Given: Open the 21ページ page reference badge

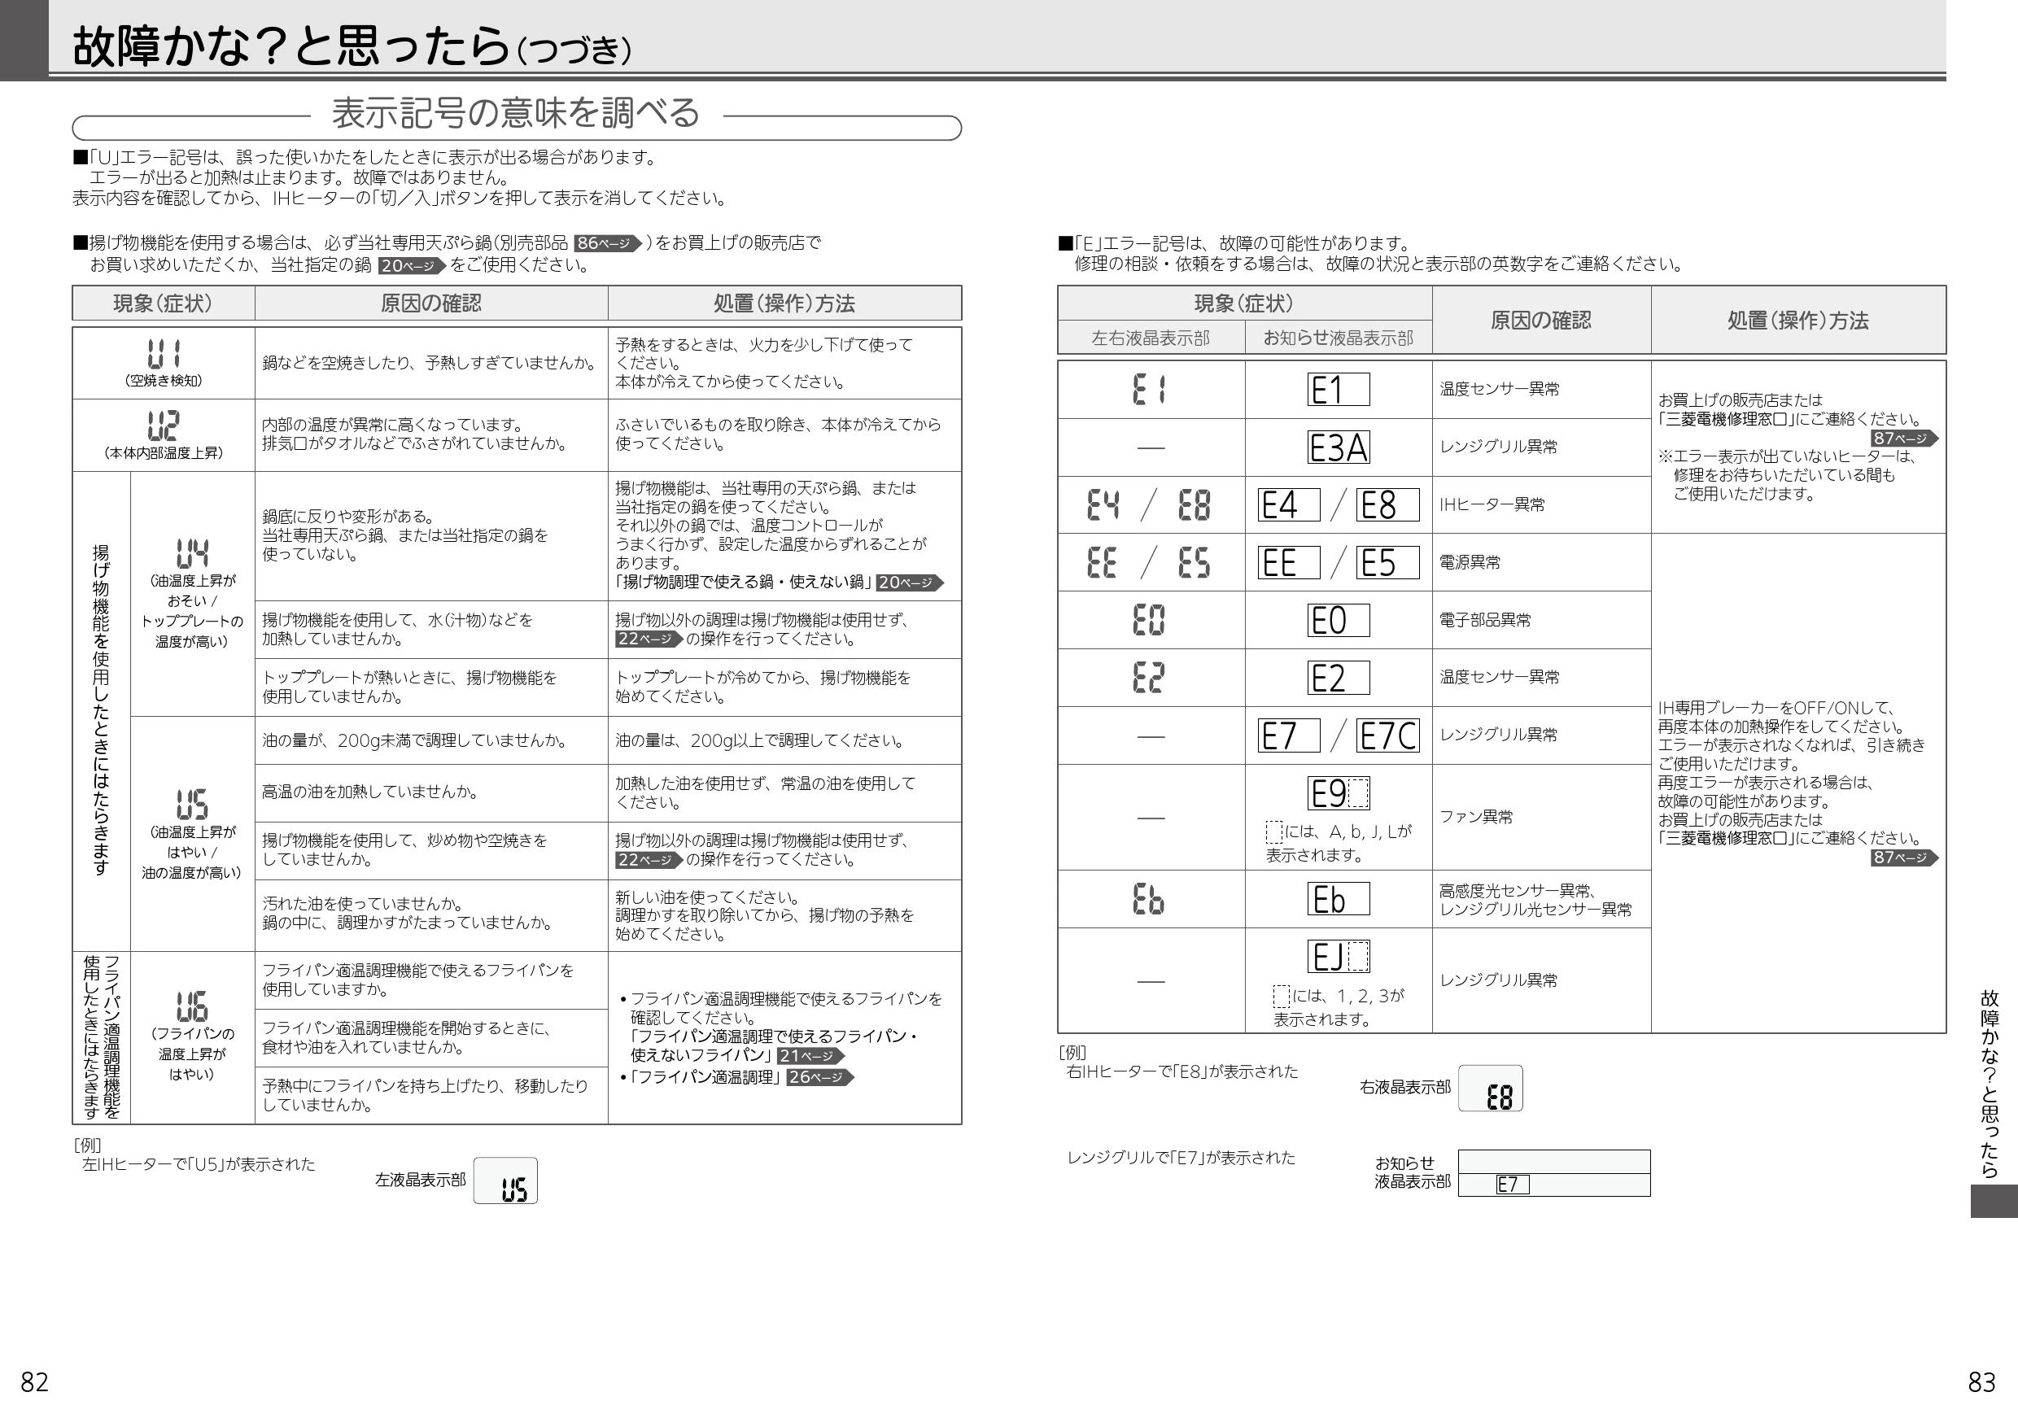Looking at the screenshot, I should (x=810, y=1056).
